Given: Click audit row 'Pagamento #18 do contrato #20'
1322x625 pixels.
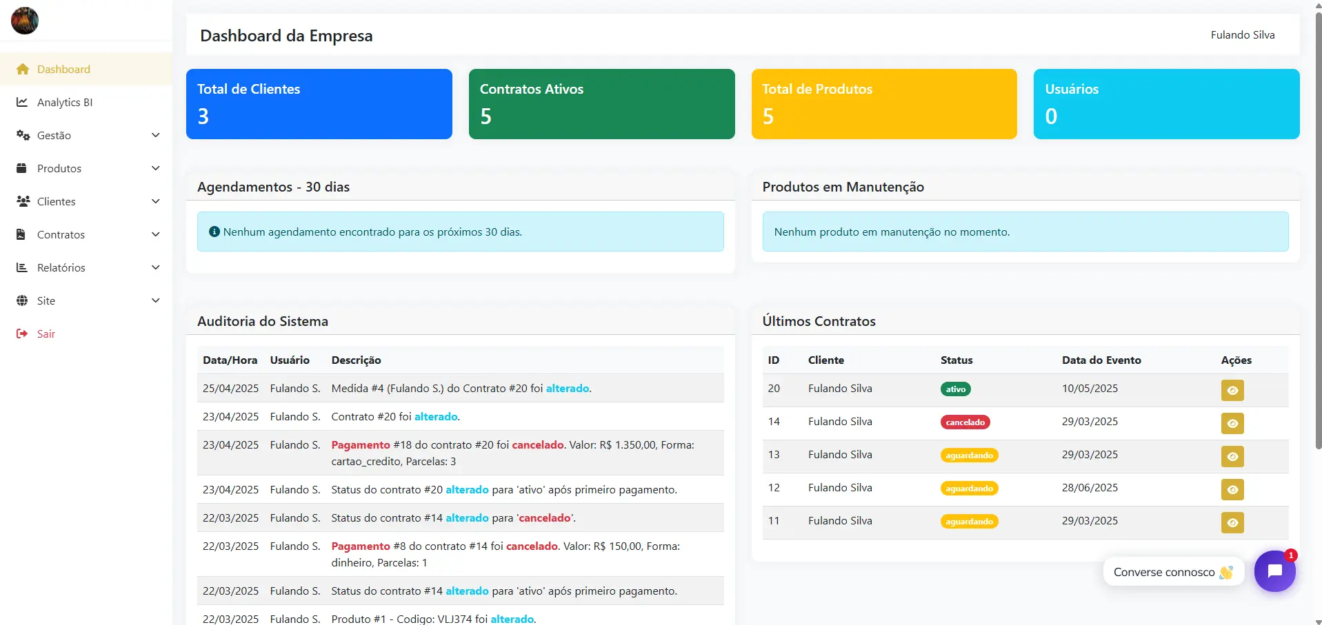Looking at the screenshot, I should (x=461, y=453).
